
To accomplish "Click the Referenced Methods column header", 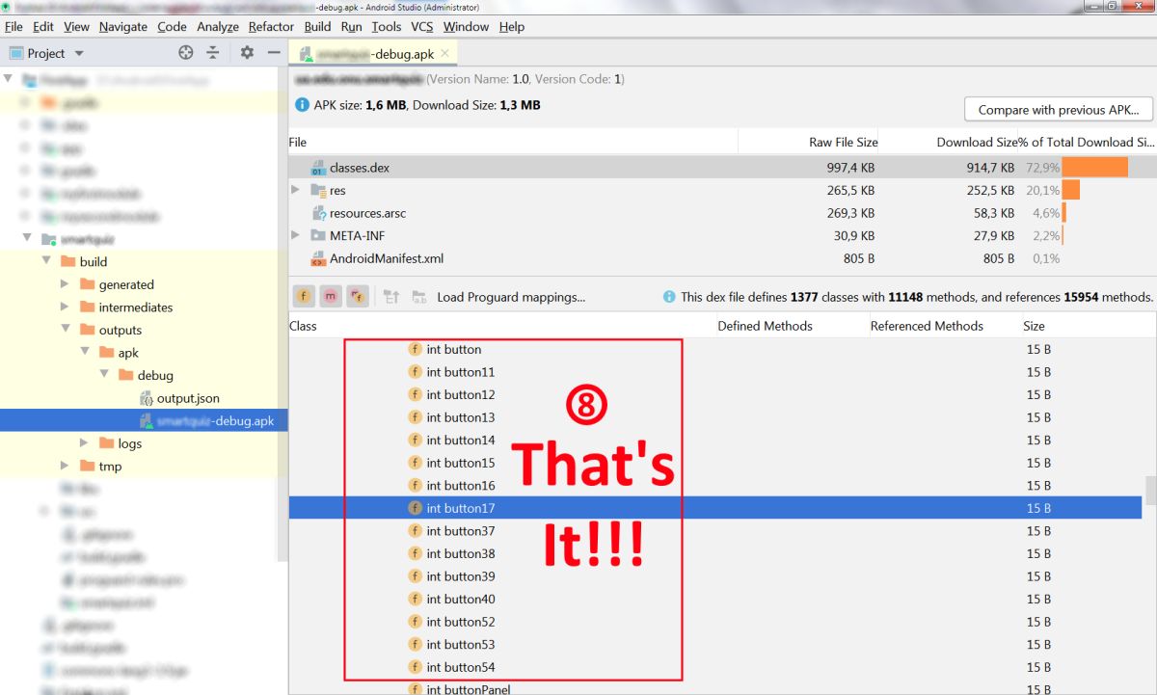I will tap(927, 326).
